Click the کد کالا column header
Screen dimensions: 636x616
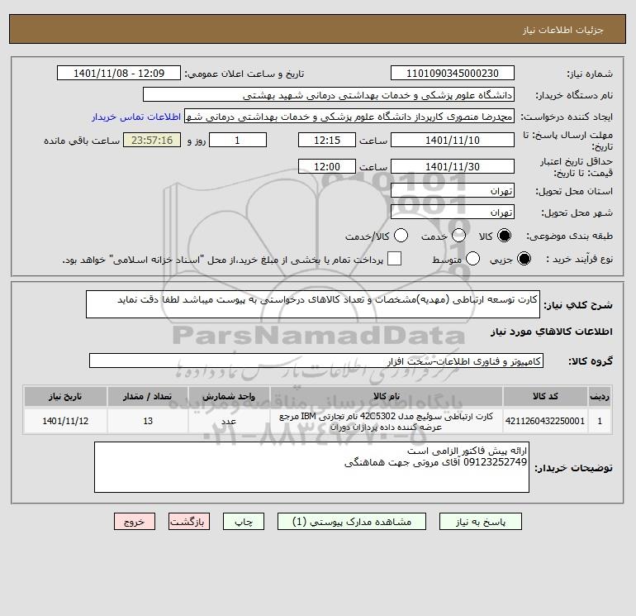545,396
